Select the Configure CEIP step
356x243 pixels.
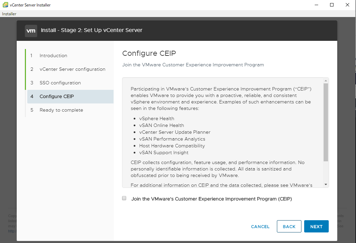pyautogui.click(x=57, y=96)
